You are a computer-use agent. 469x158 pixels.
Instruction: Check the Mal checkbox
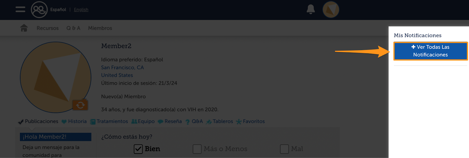click(284, 149)
